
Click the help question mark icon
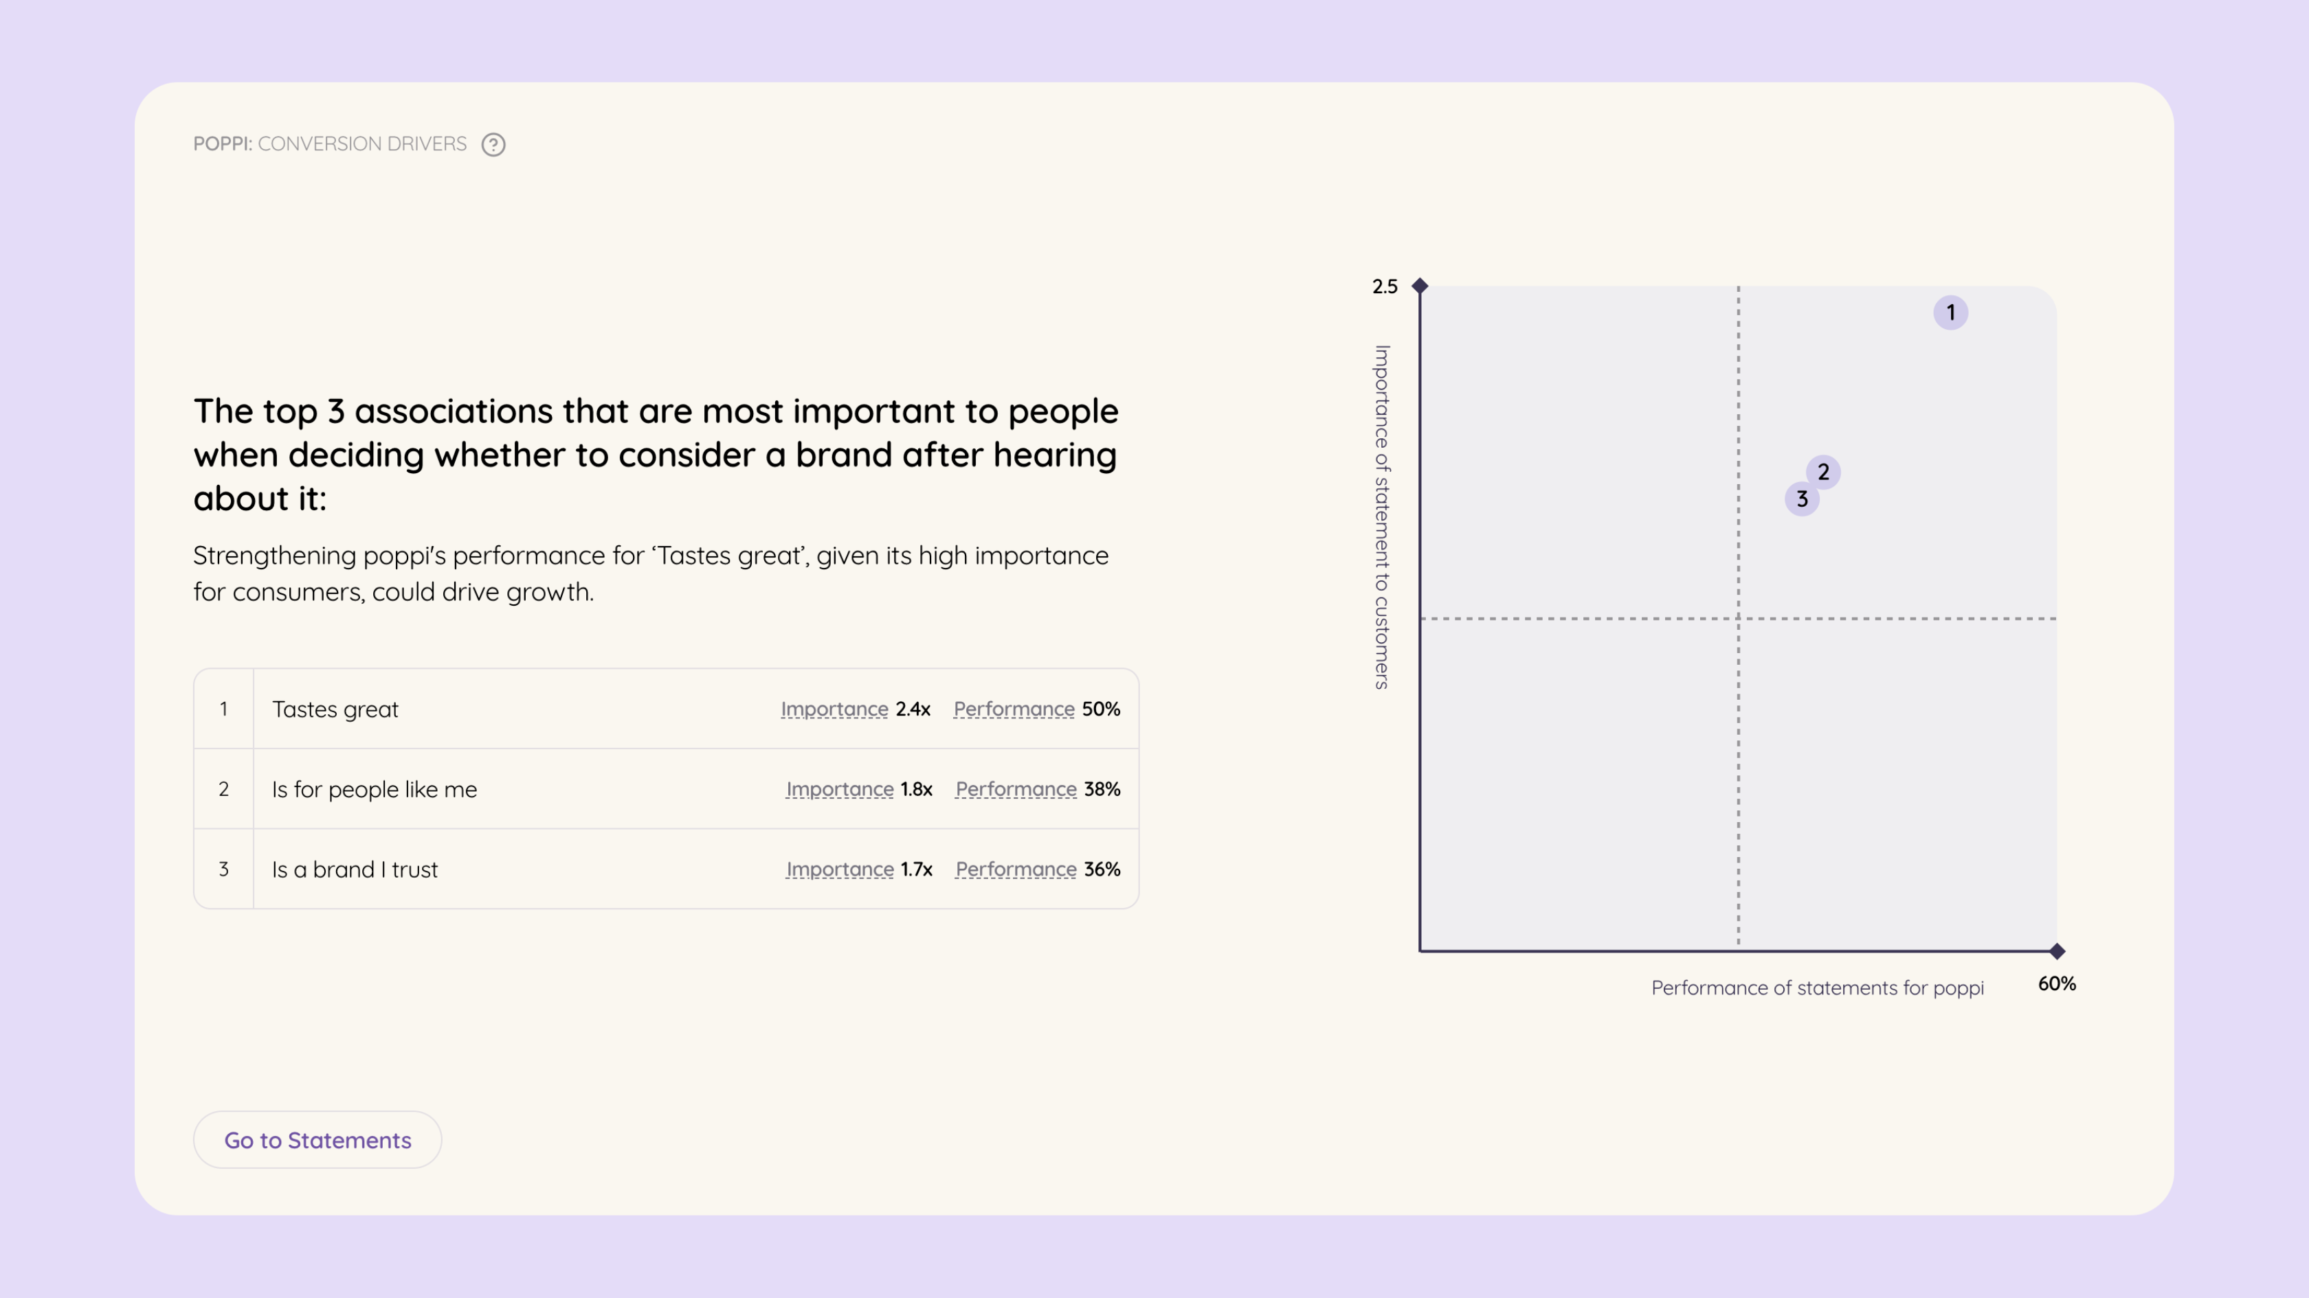(493, 144)
